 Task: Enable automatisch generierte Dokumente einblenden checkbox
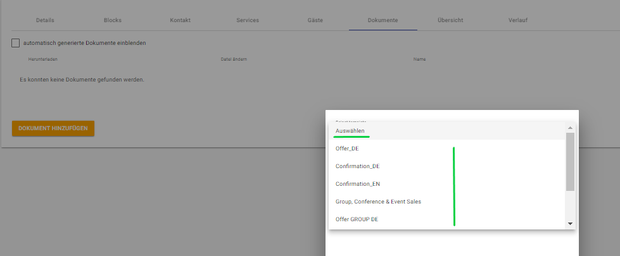tap(15, 43)
